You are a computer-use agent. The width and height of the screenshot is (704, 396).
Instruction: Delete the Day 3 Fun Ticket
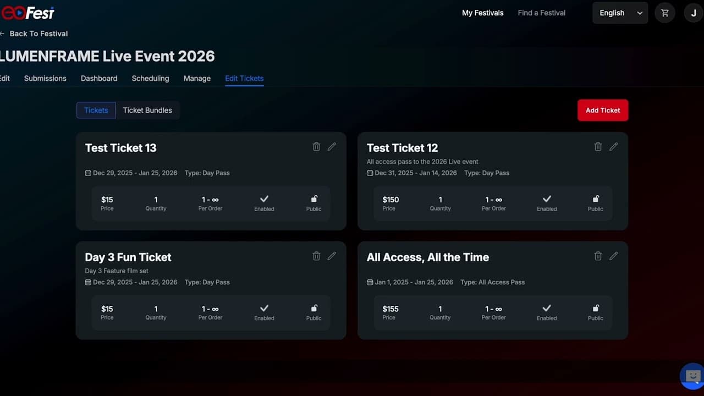coord(316,256)
